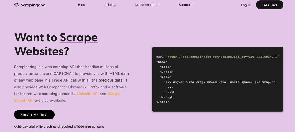
Task: Click the curl command line in code block
Action: click(217, 56)
